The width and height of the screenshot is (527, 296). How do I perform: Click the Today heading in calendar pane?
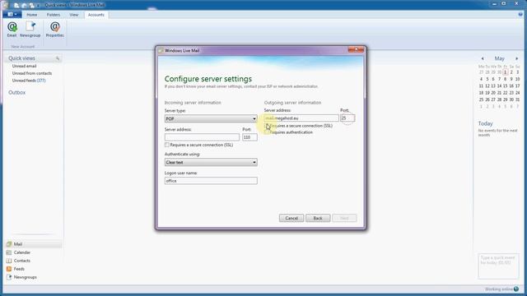[485, 123]
